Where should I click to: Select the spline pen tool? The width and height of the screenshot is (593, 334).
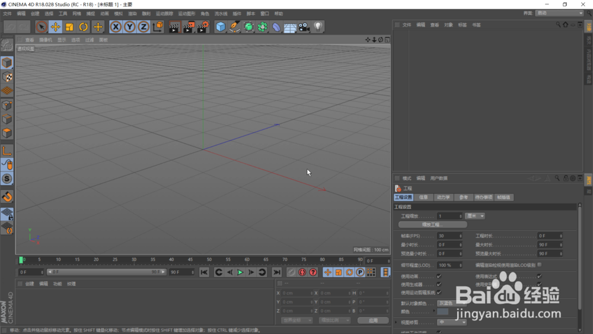click(x=234, y=27)
